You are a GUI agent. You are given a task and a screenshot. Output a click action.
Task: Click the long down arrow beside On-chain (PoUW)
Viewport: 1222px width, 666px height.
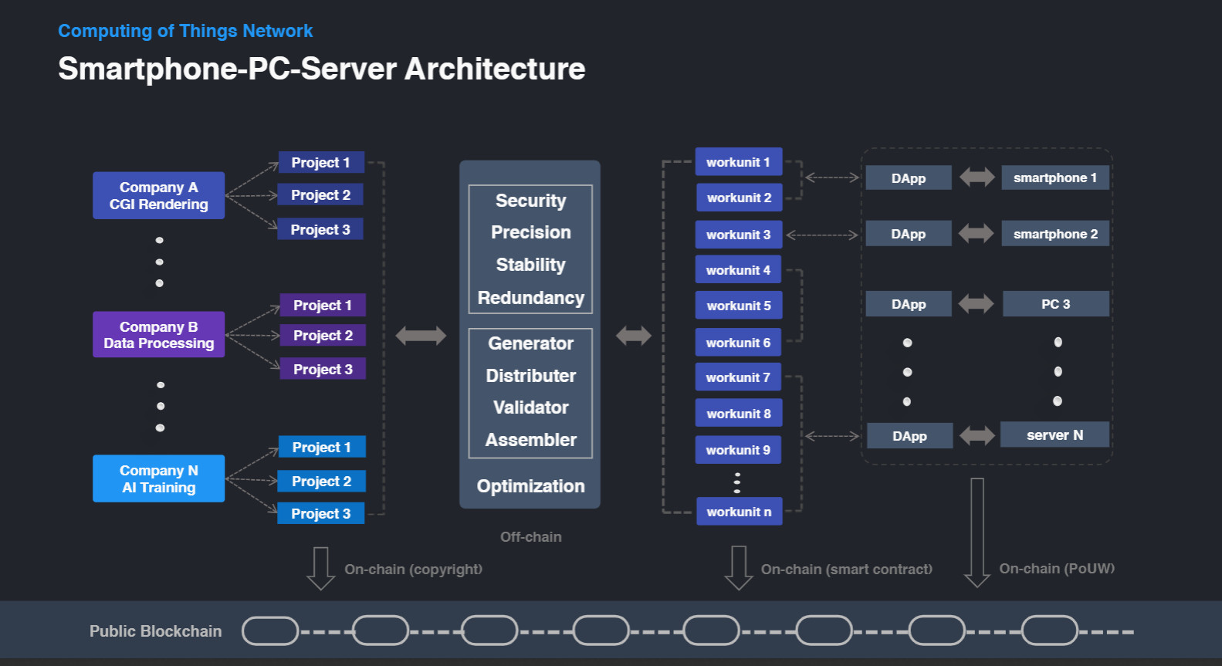point(977,532)
